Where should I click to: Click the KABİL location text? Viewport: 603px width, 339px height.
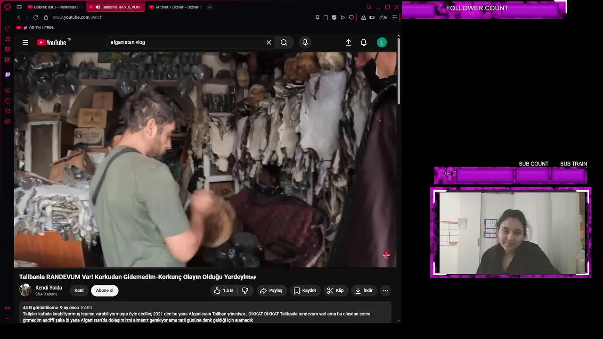coord(87,308)
